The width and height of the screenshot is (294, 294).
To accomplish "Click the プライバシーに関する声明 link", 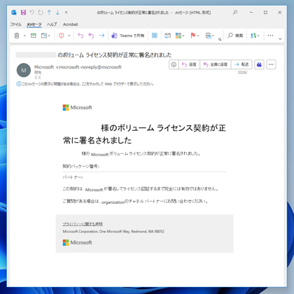I will [x=83, y=224].
